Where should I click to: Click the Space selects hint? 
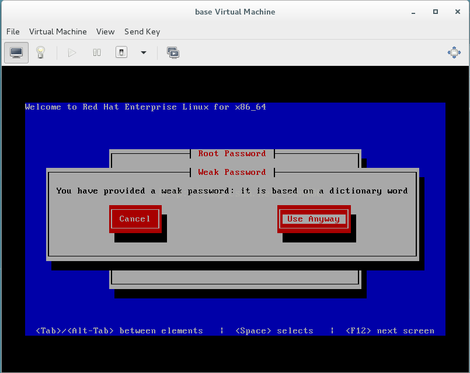click(x=274, y=331)
